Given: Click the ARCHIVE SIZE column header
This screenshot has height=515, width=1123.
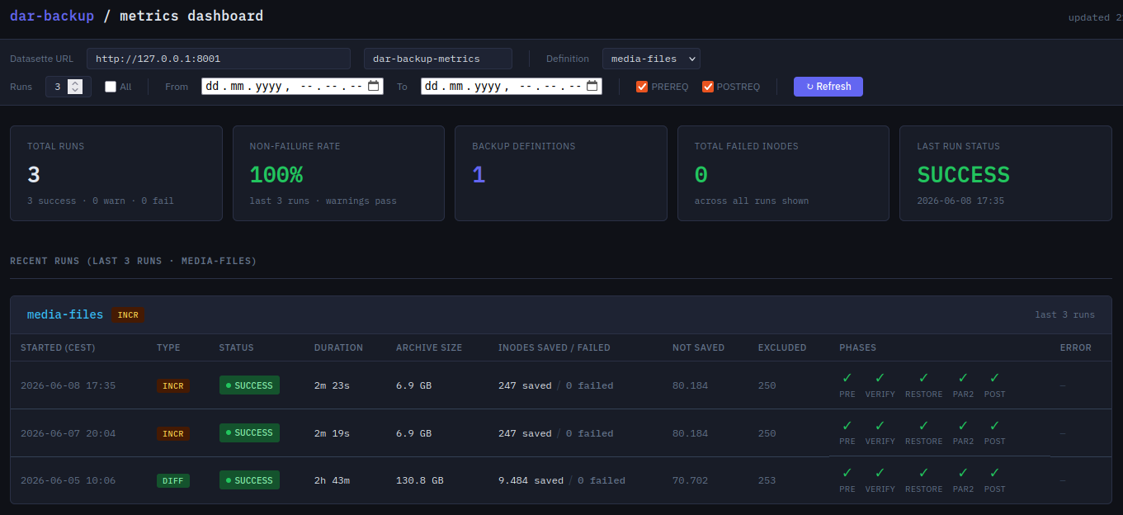Looking at the screenshot, I should click(x=429, y=347).
